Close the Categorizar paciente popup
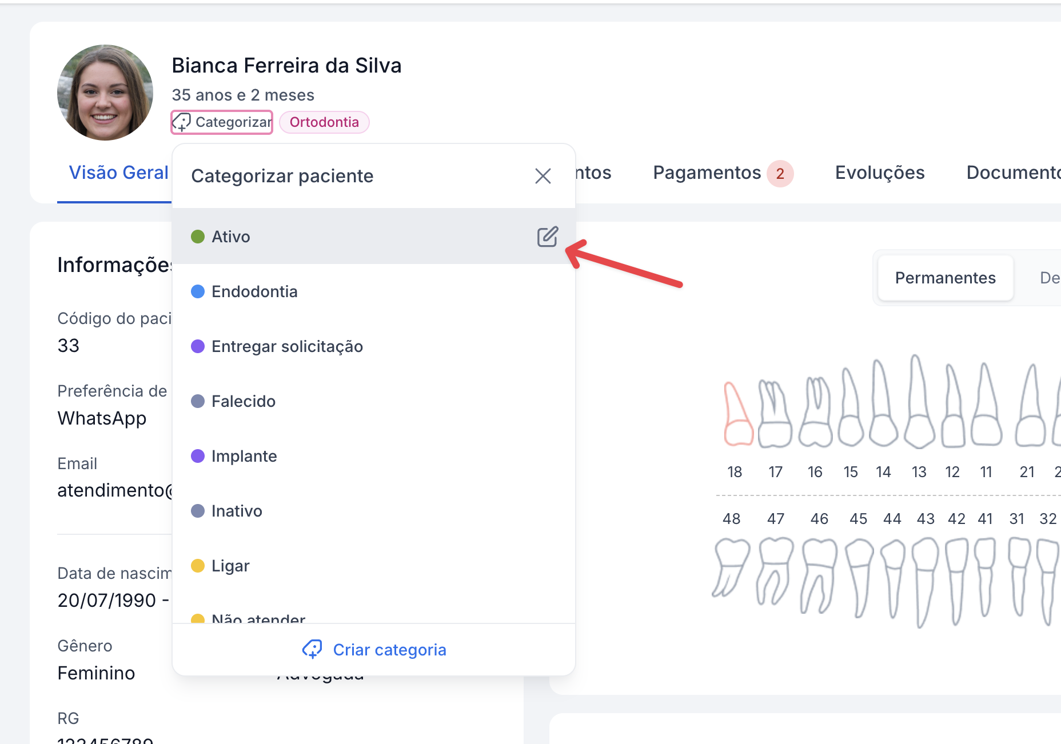Image resolution: width=1061 pixels, height=744 pixels. click(x=543, y=176)
